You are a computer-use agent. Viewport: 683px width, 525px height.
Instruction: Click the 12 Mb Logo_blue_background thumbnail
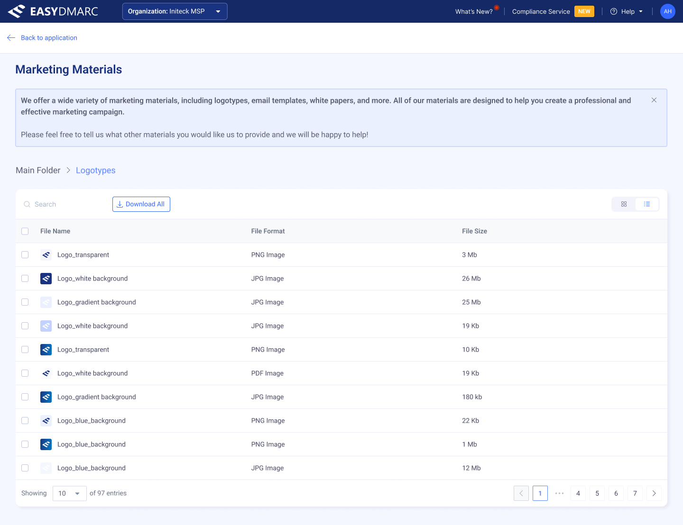[46, 468]
